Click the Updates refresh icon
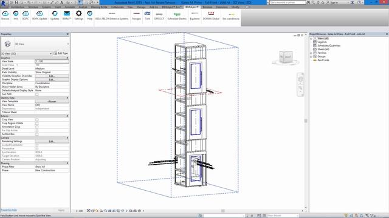The image size is (389, 218). click(x=55, y=15)
